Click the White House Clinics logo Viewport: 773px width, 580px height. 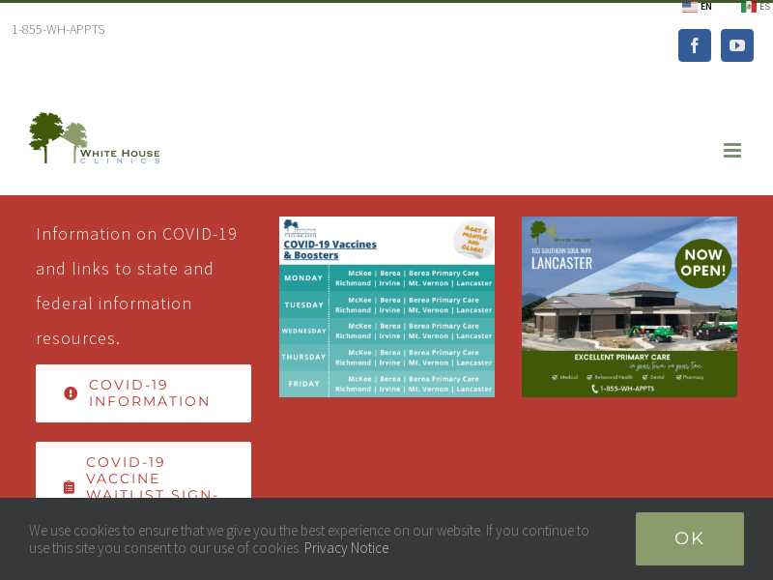(x=95, y=138)
